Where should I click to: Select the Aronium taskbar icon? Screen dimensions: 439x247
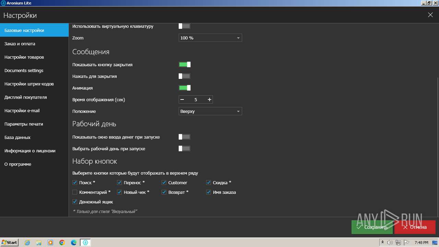(85, 243)
